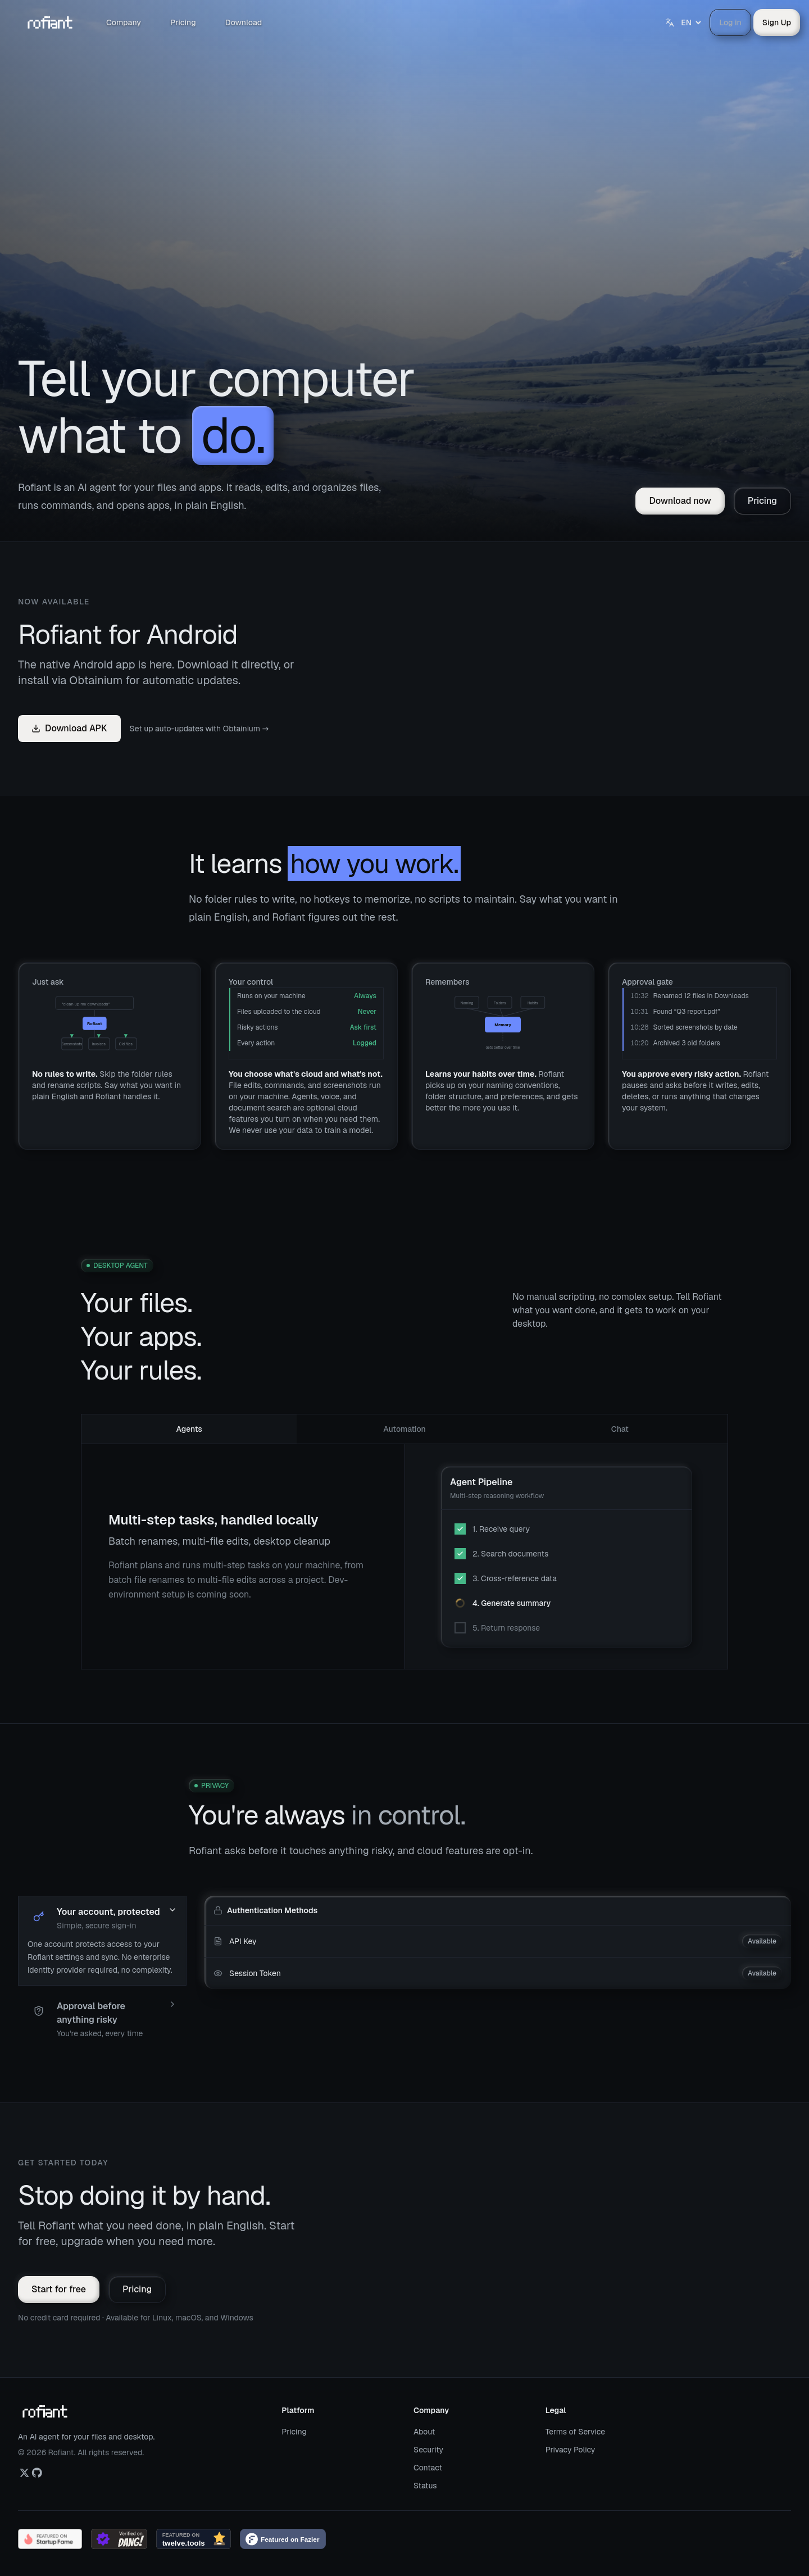
Task: Click the 'Runs on your machine' row
Action: (x=306, y=996)
